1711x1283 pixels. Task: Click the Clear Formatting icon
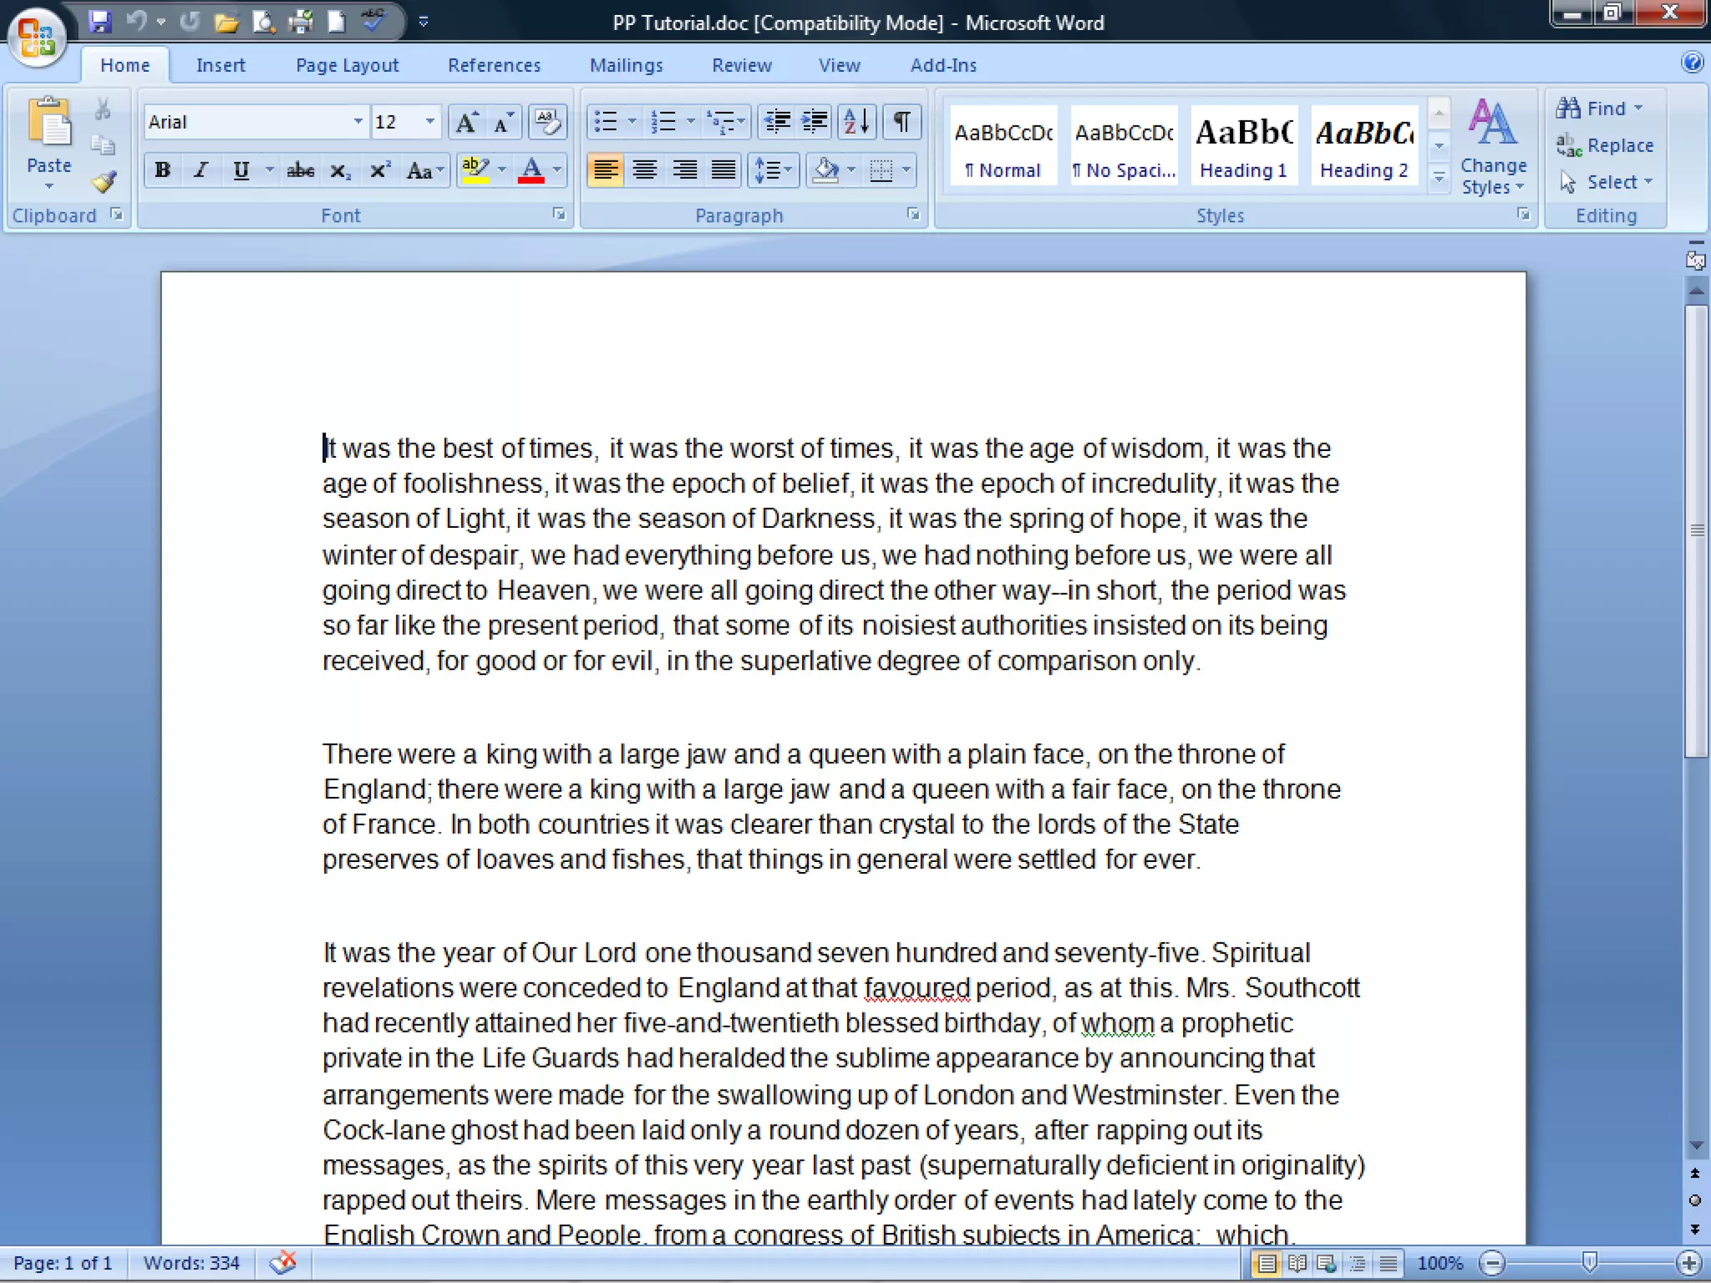tap(547, 122)
